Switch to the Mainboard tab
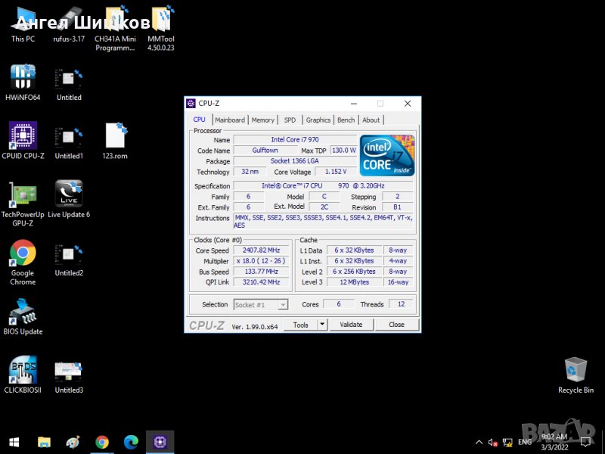 pos(230,120)
